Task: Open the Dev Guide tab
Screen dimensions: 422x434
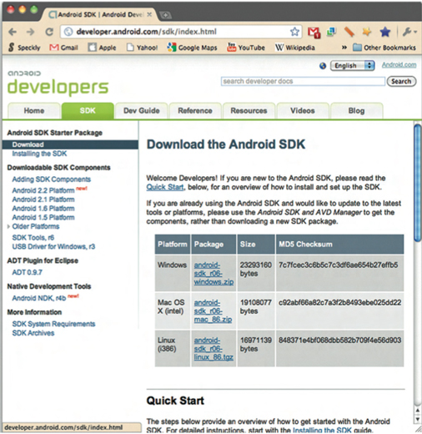Action: pos(142,111)
